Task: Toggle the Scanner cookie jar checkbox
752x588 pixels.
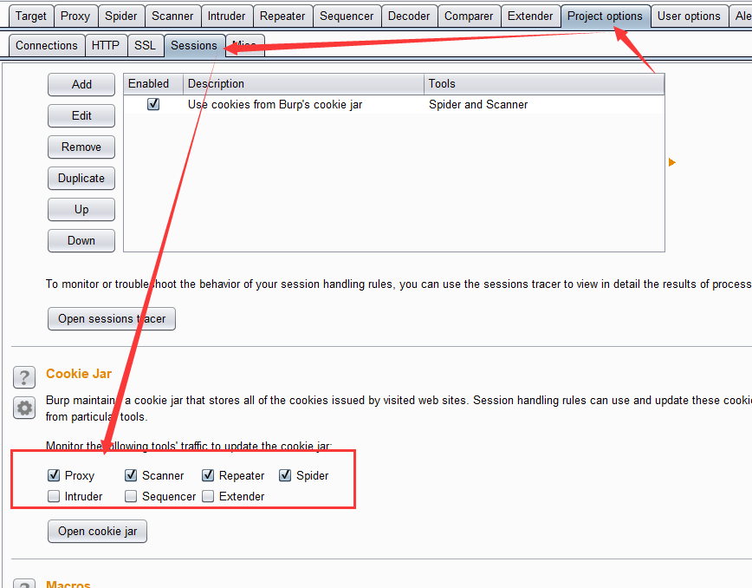Action: tap(131, 475)
